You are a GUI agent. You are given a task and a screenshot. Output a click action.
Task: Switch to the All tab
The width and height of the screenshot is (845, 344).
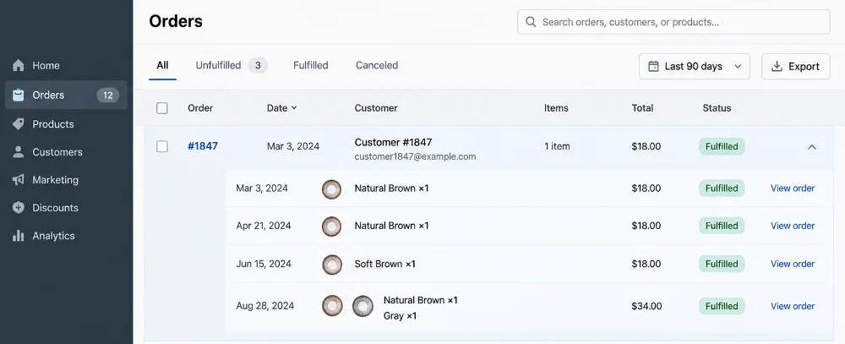point(162,65)
